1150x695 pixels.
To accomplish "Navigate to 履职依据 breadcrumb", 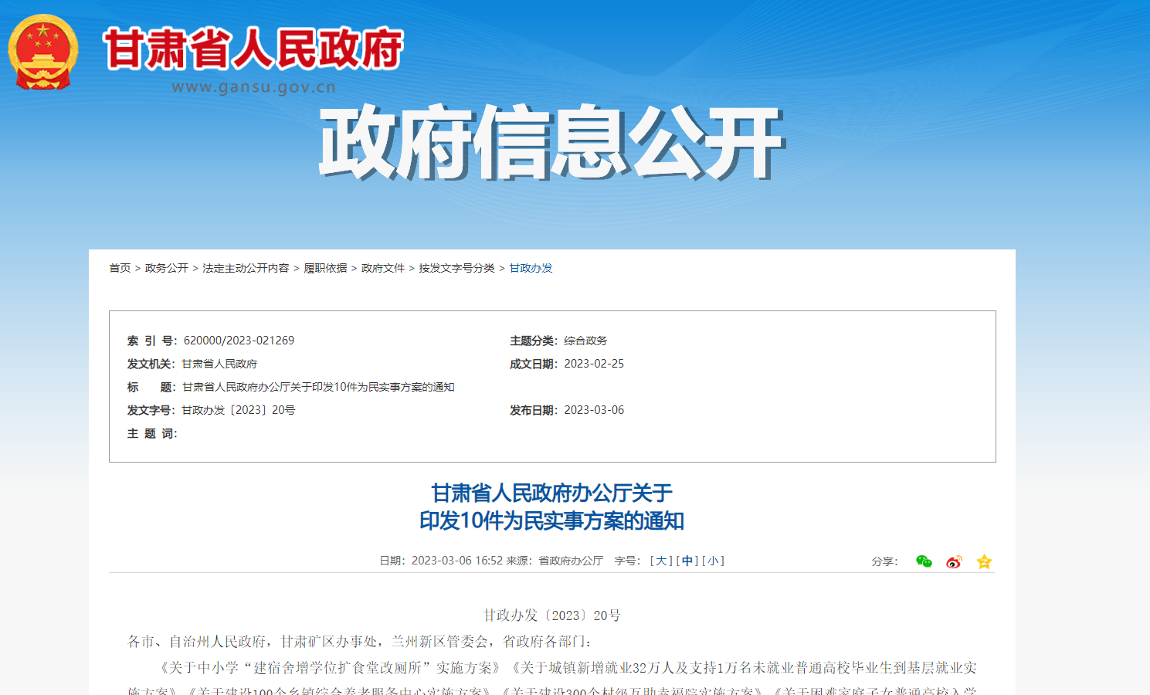I will point(325,268).
